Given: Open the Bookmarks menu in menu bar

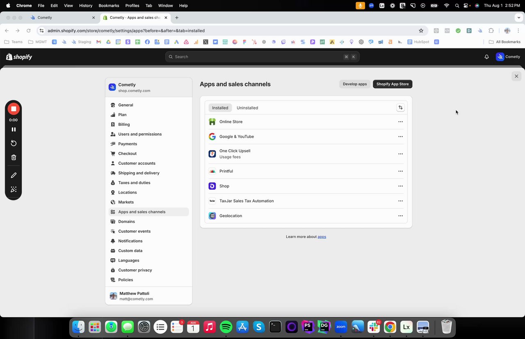Looking at the screenshot, I should [x=109, y=6].
